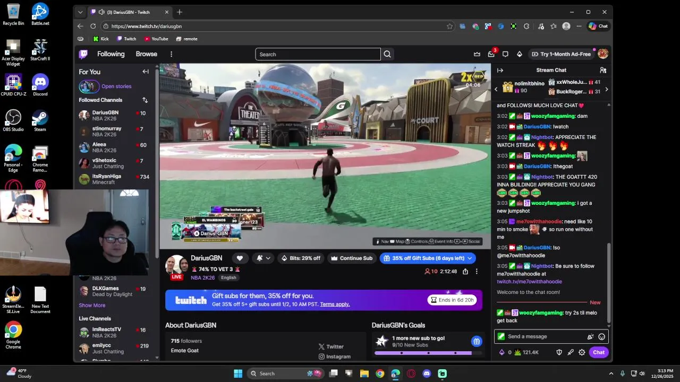Open the Whispers speech bubble icon
The image size is (680, 382).
point(505,54)
